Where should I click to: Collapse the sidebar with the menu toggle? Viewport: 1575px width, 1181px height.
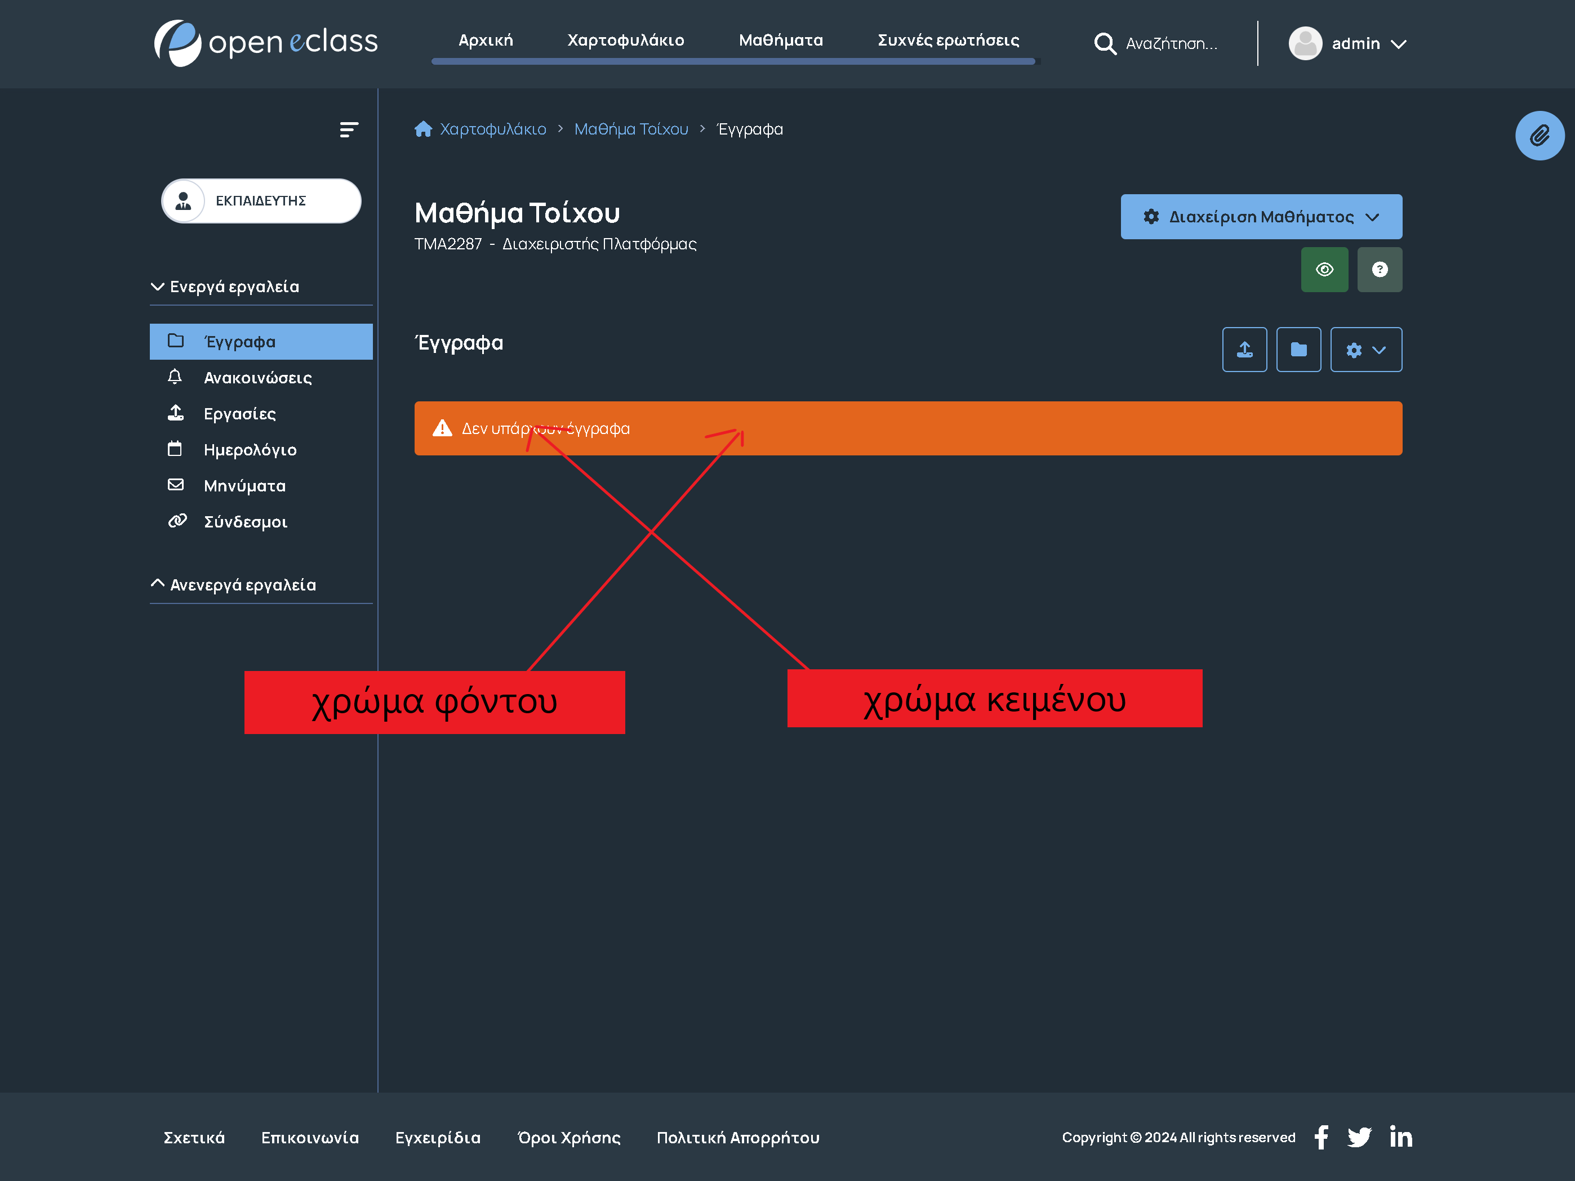tap(349, 129)
